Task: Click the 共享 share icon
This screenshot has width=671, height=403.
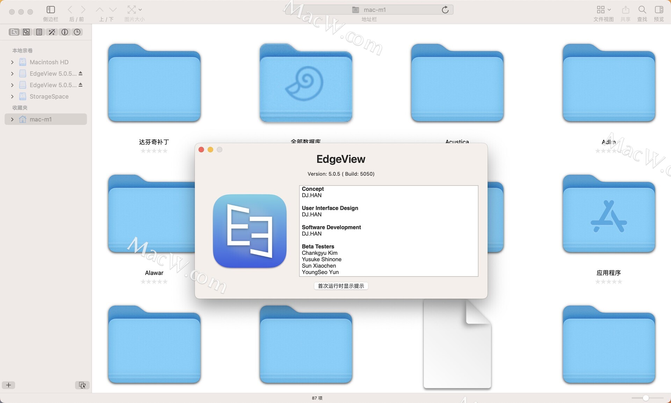Action: (626, 10)
